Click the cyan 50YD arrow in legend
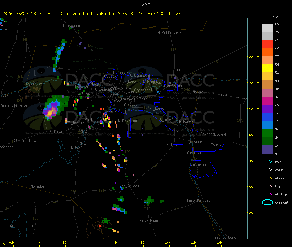Screen dimensions: 292x247 click(267, 162)
